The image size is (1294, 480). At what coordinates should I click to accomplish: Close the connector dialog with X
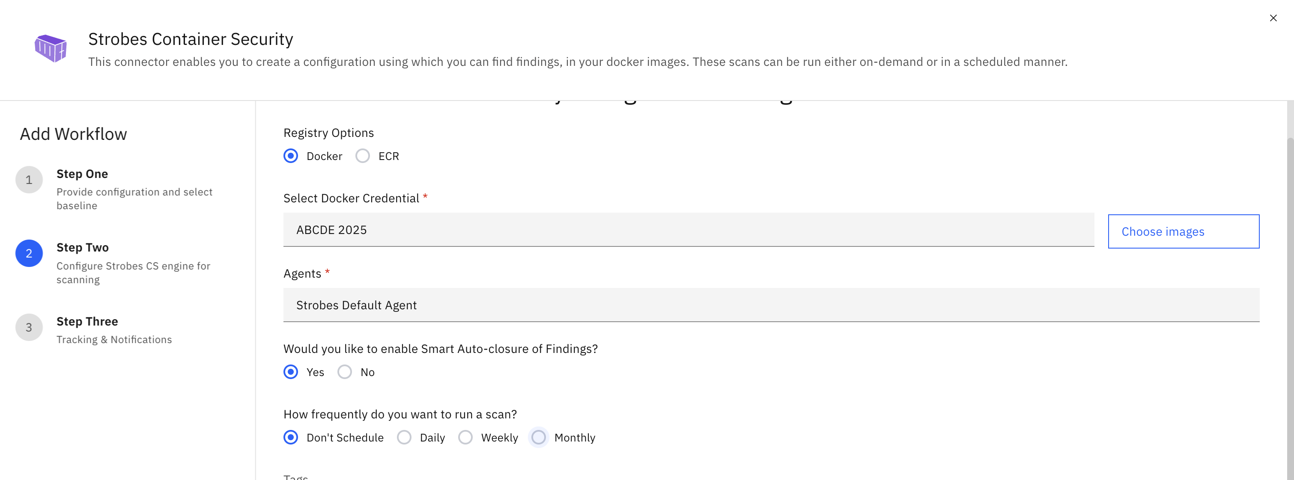(x=1273, y=18)
